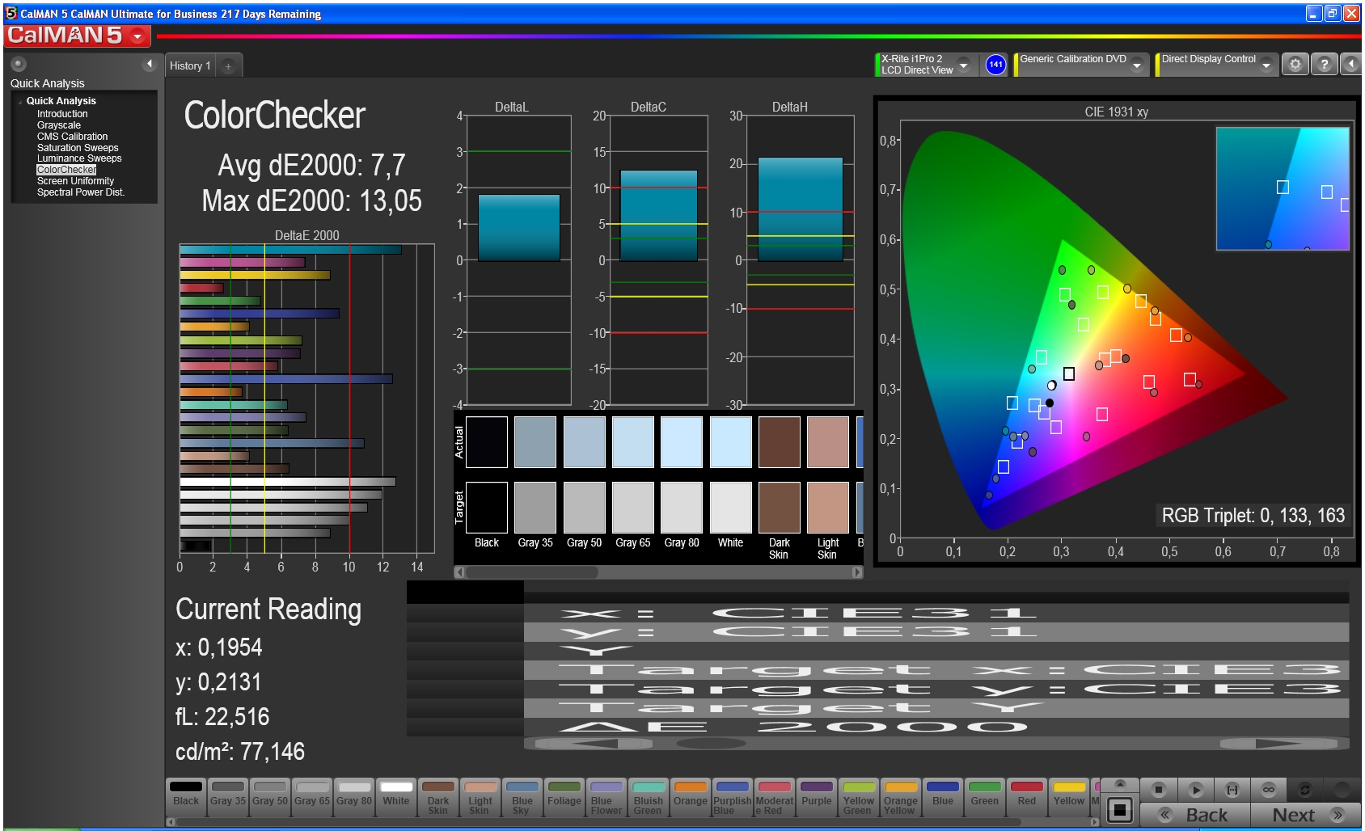The width and height of the screenshot is (1365, 831).
Task: Open the Introduction page in sidebar
Action: tap(62, 114)
